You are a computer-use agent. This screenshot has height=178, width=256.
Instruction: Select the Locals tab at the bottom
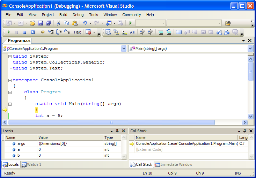click(x=11, y=164)
